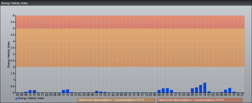This screenshot has width=252, height=103.
Task: Click the blue Energy Helicity Index legend square
Action: click(x=16, y=99)
